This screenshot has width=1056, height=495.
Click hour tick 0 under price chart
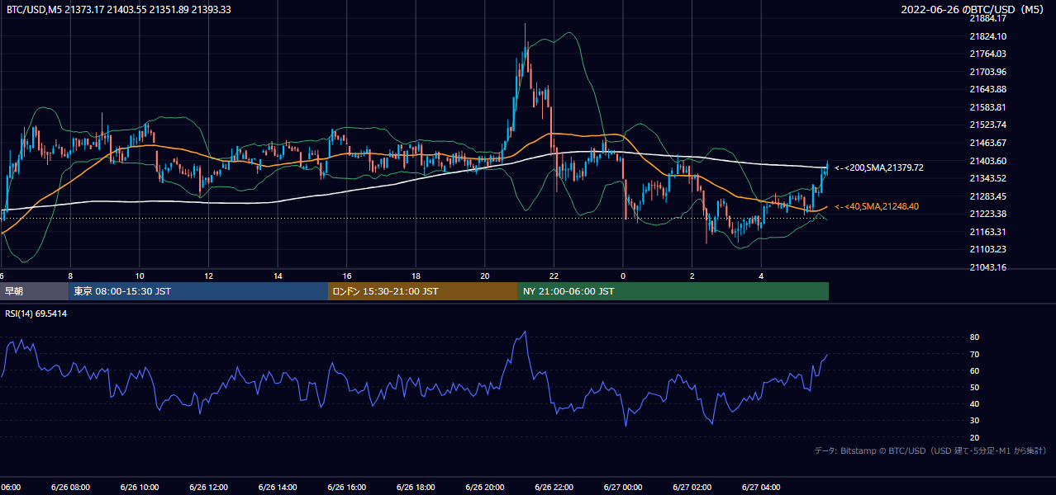click(623, 276)
